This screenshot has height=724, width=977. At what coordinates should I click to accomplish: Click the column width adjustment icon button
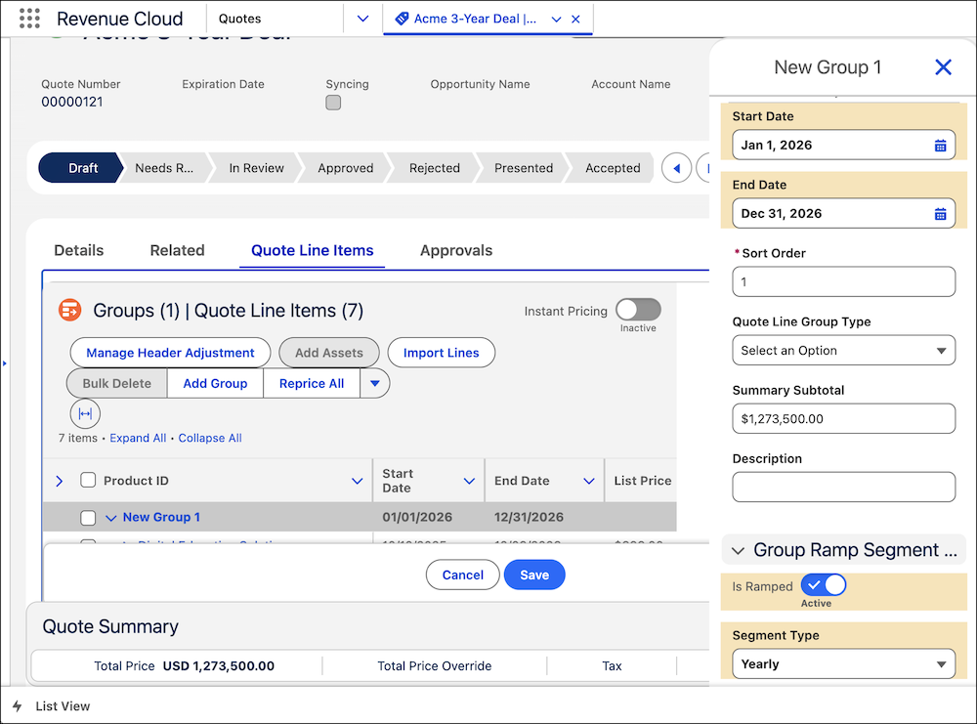coord(85,413)
